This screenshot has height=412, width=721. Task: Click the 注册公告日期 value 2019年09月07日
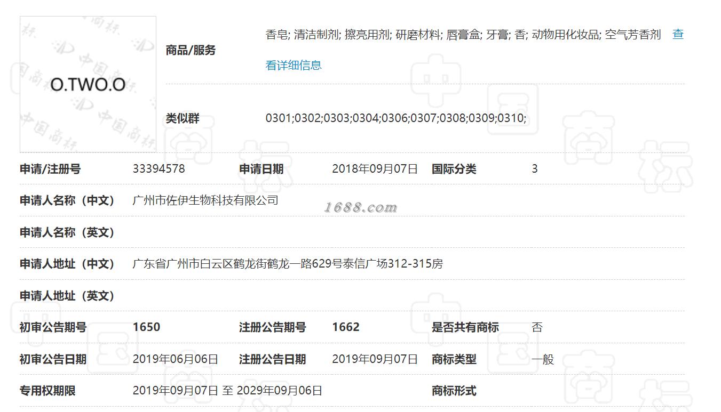pyautogui.click(x=375, y=359)
